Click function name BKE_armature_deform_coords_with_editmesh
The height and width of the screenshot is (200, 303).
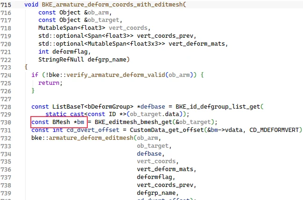tap(112, 5)
